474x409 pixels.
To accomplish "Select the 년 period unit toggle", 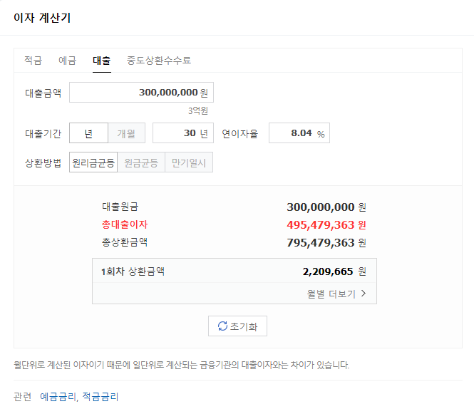I will tap(88, 133).
